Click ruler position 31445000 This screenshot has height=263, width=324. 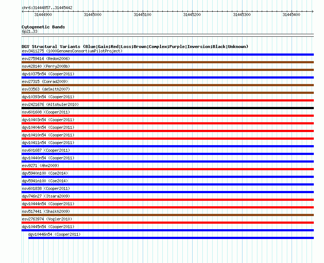(x=92, y=15)
